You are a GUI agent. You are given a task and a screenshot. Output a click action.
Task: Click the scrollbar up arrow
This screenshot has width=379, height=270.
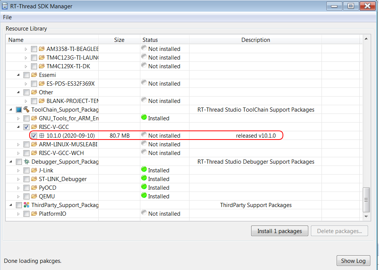coord(366,39)
